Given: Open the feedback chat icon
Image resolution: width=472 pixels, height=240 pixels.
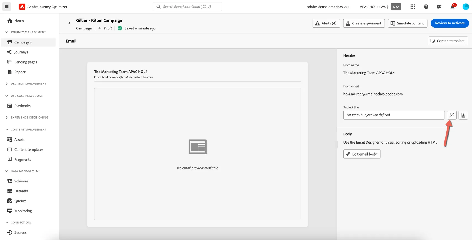Looking at the screenshot, I should (x=439, y=7).
